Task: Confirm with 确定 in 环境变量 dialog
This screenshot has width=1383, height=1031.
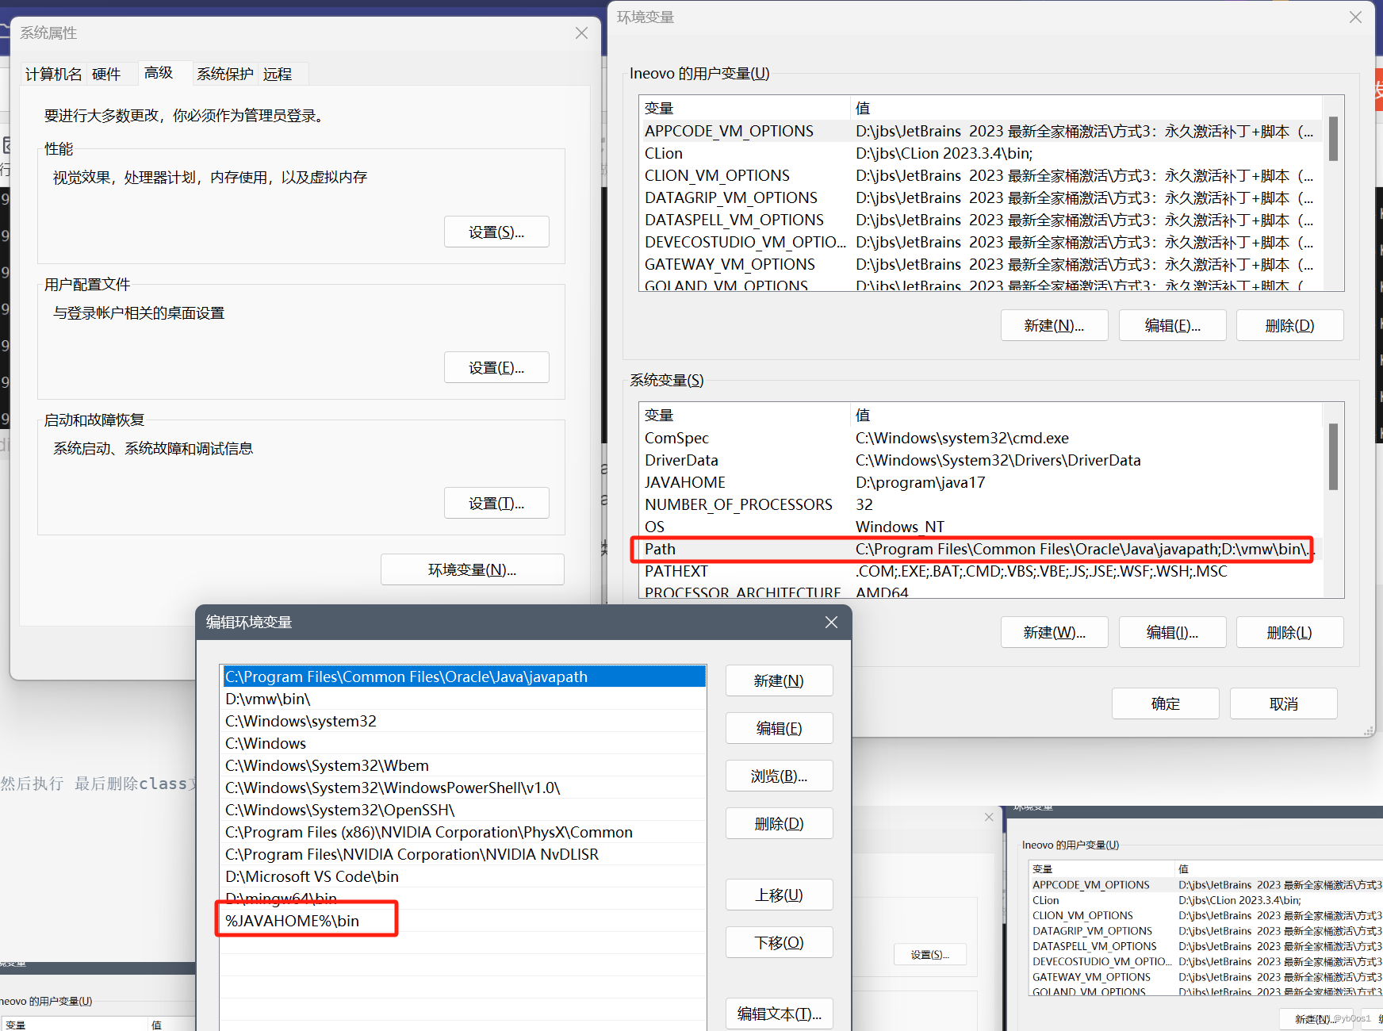Action: [1165, 703]
